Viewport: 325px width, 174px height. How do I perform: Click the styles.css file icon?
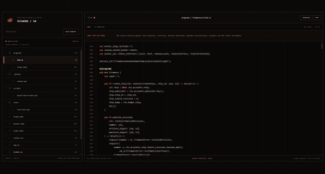tap(10, 138)
